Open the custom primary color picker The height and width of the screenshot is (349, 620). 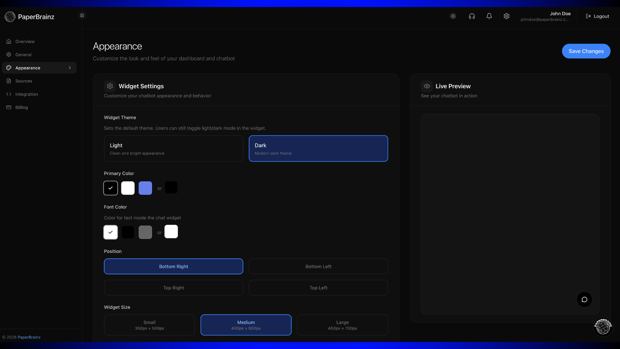(x=171, y=187)
